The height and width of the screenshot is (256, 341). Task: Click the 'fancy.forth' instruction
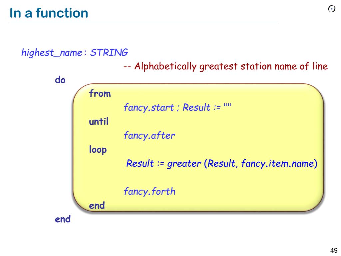(150, 192)
